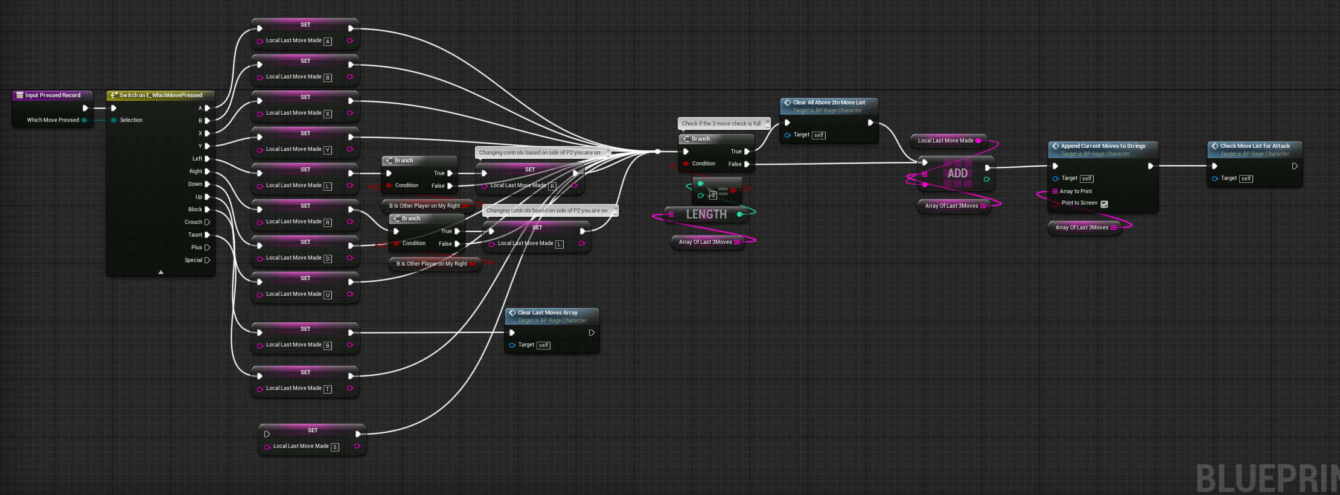
Task: Click self field on Check Move List for Attack
Action: (x=1246, y=179)
